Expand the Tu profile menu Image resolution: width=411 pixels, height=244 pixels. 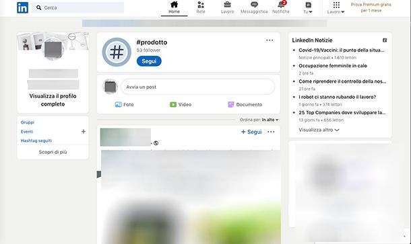tap(308, 7)
